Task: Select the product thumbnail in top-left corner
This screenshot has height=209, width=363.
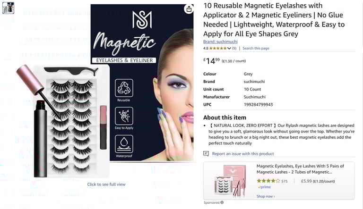Action: pyautogui.click(x=8, y=8)
